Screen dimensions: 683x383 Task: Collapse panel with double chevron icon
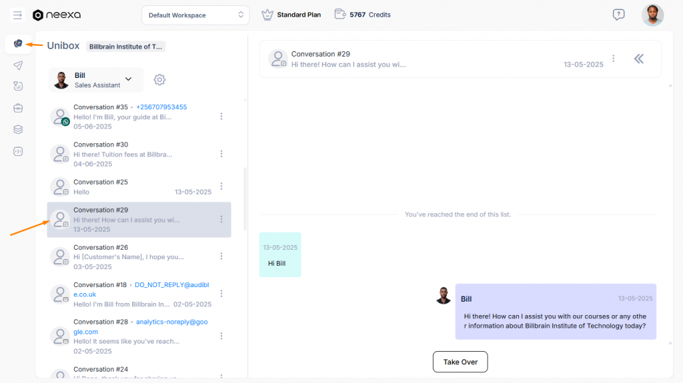(x=638, y=59)
